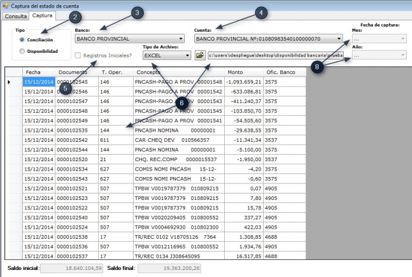Image resolution: width=412 pixels, height=277 pixels.
Task: Click the file path input field
Action: coord(275,55)
